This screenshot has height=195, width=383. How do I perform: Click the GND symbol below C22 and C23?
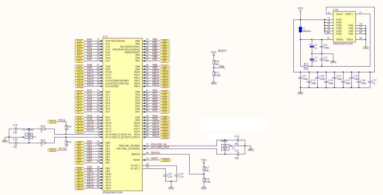pos(171,187)
